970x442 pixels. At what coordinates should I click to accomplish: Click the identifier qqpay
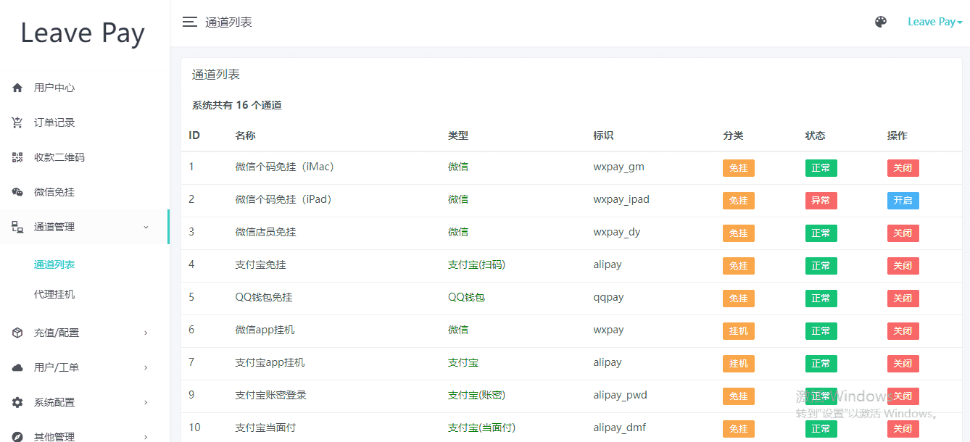click(x=608, y=297)
